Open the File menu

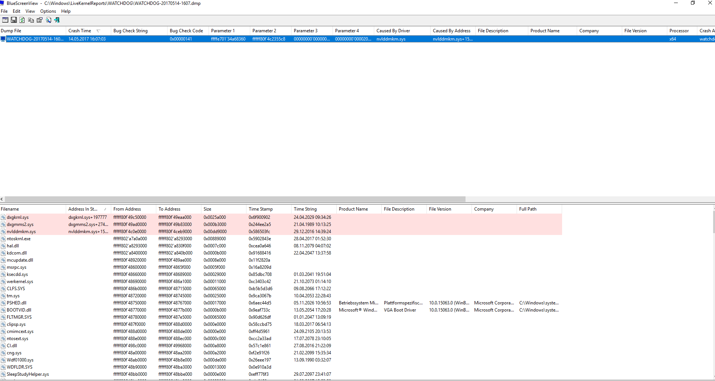click(4, 11)
